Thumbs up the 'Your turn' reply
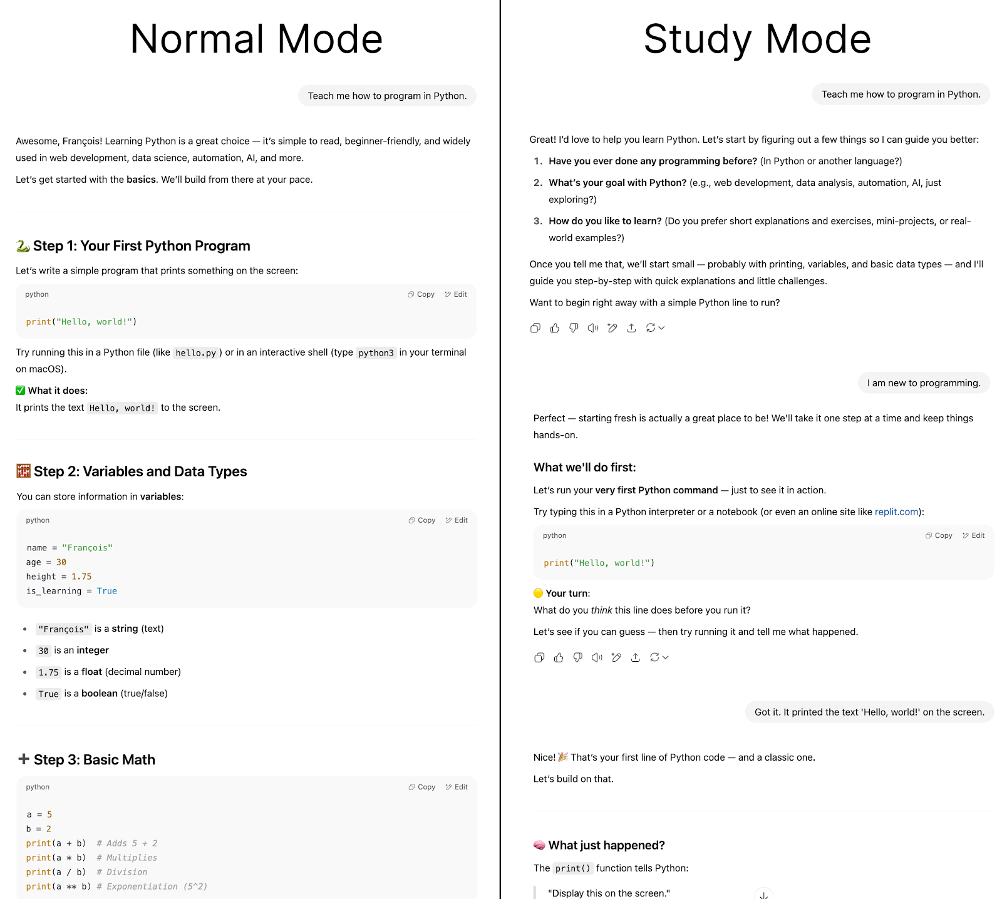This screenshot has width=1002, height=899. click(x=559, y=657)
